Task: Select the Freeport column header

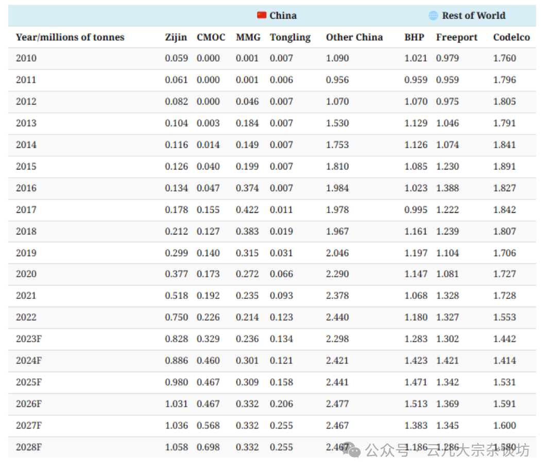Action: point(456,37)
